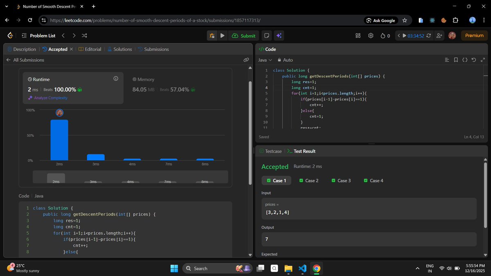This screenshot has width=491, height=276.
Task: Switch to the Testcase tab
Action: [270, 151]
